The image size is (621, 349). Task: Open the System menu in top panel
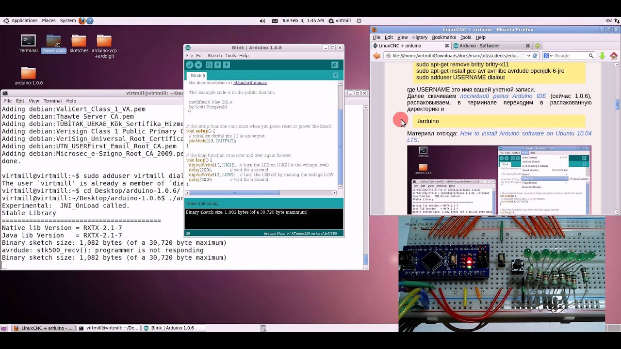[68, 21]
